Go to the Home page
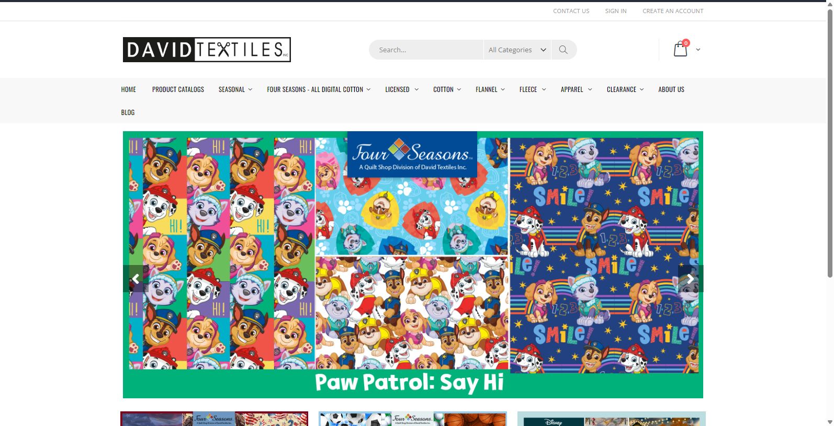This screenshot has height=426, width=834. 129,89
